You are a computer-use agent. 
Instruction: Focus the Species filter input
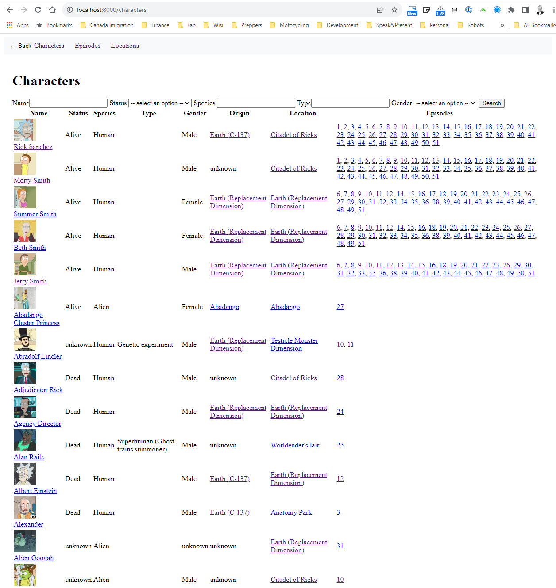pos(256,103)
